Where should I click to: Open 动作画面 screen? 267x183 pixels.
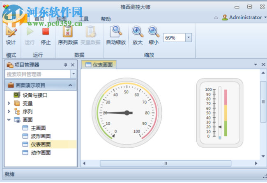click(41, 153)
